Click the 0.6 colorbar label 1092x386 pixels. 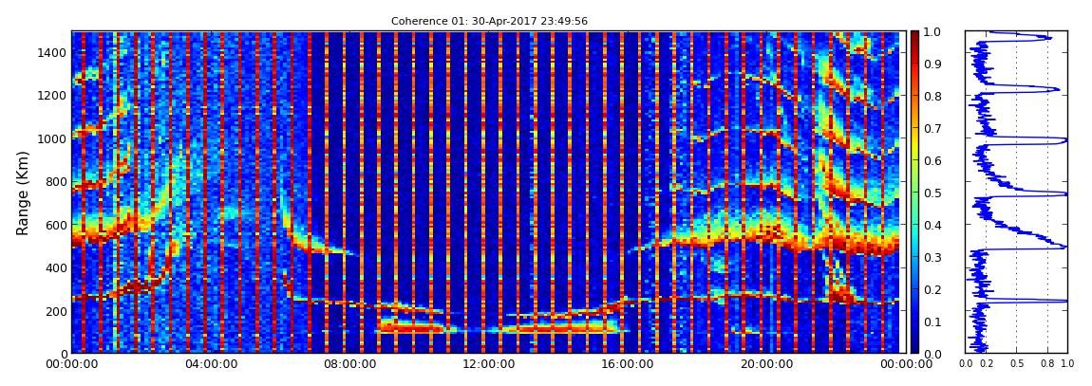click(x=933, y=160)
